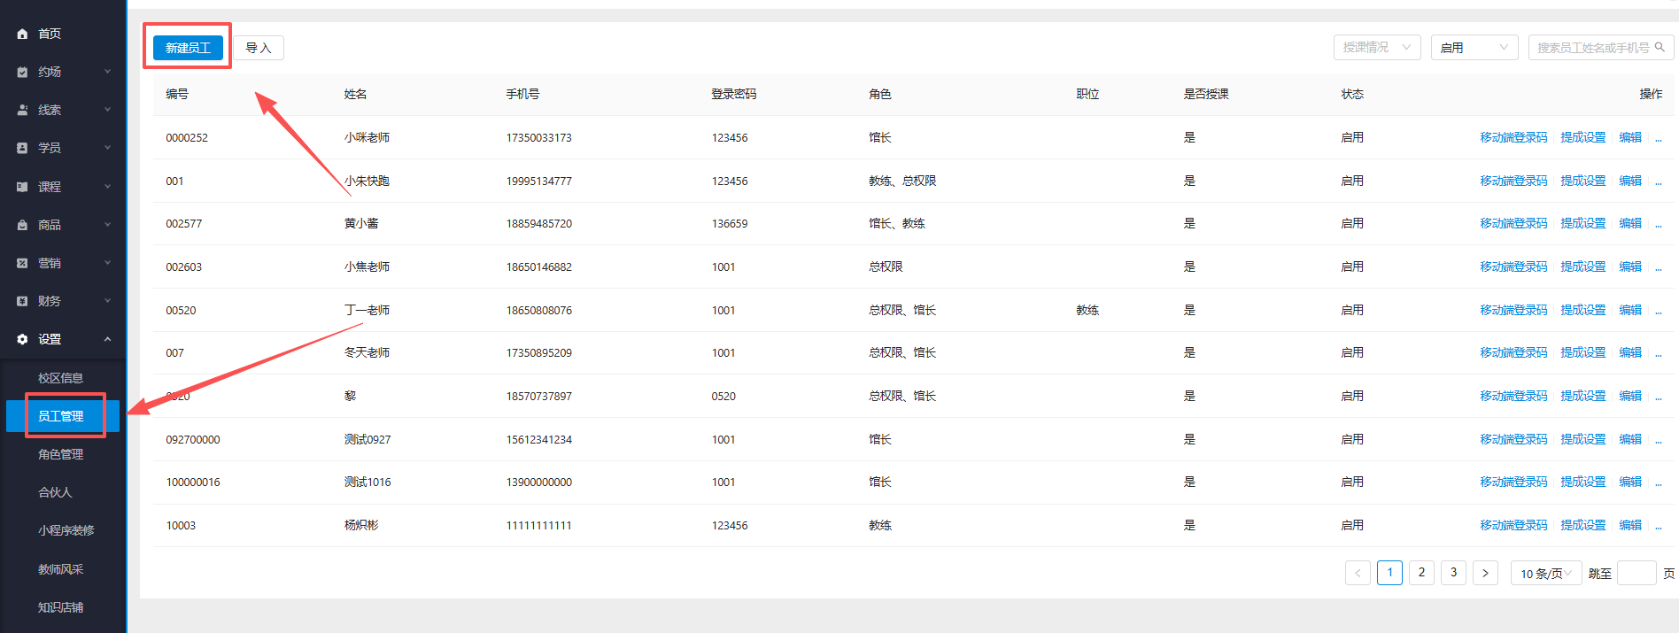Open 角色管理 in the sidebar
This screenshot has width=1679, height=633.
pyautogui.click(x=60, y=454)
